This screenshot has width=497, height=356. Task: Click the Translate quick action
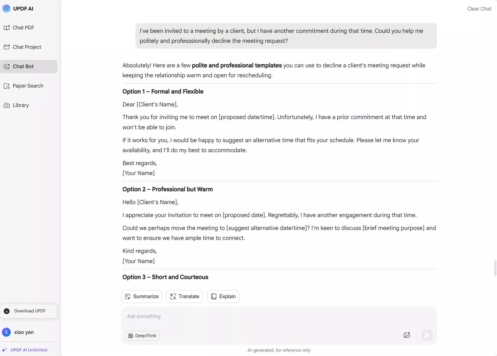click(184, 296)
